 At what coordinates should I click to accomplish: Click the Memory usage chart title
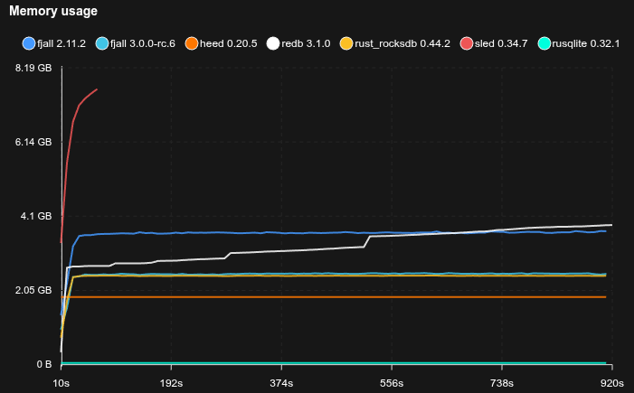pos(53,12)
